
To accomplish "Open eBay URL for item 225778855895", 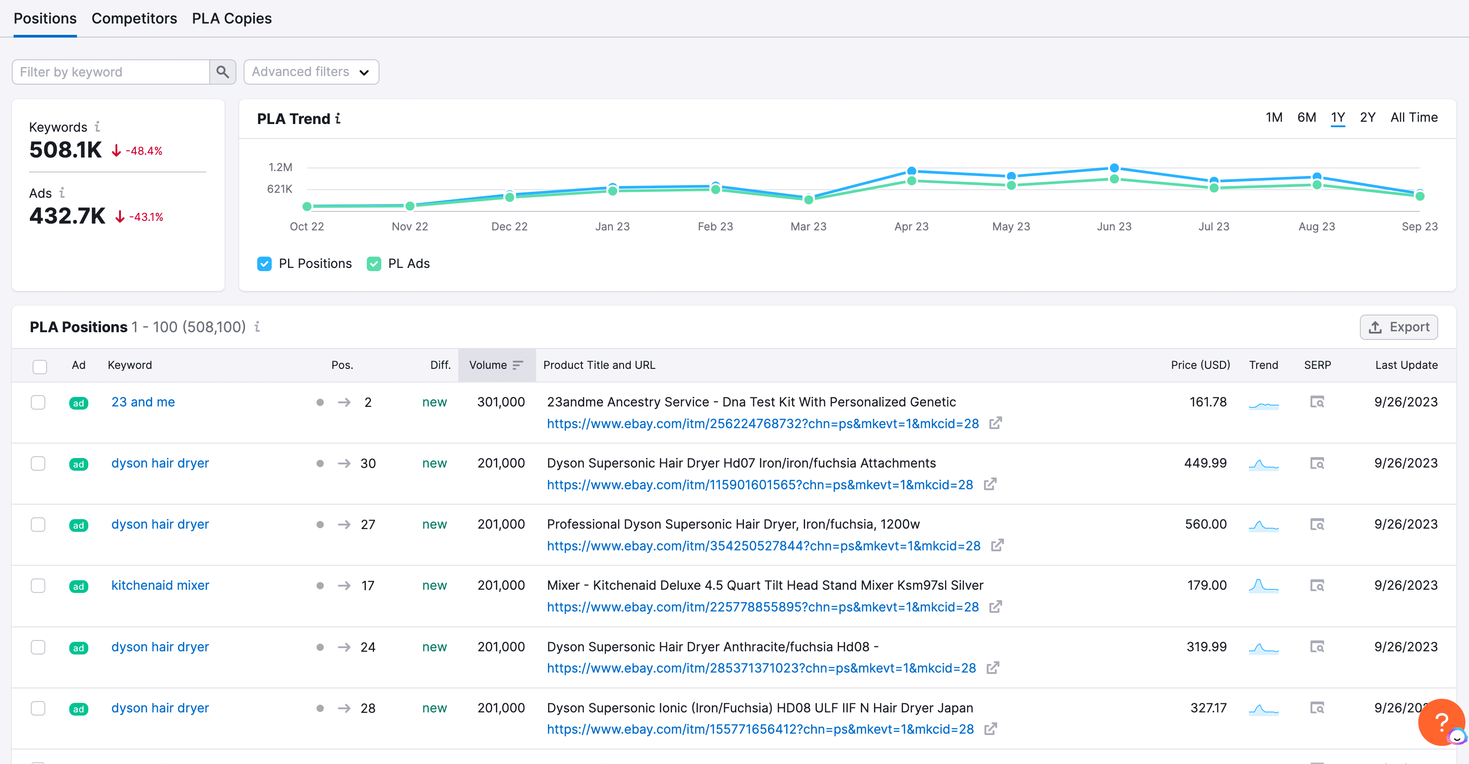I will [763, 606].
